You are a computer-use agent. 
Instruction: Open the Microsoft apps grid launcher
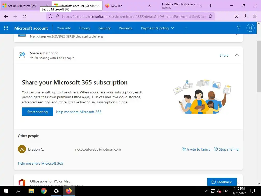coord(6,28)
